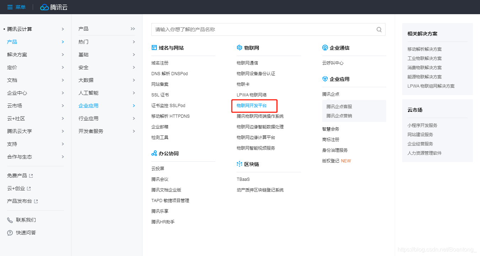Click the phone icon for 联系我们
This screenshot has width=480, height=256.
(10, 220)
